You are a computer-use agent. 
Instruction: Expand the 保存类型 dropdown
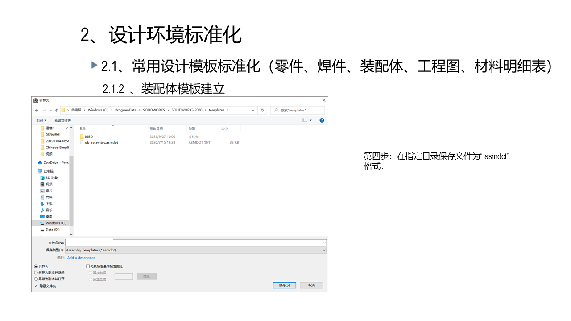[x=324, y=250]
